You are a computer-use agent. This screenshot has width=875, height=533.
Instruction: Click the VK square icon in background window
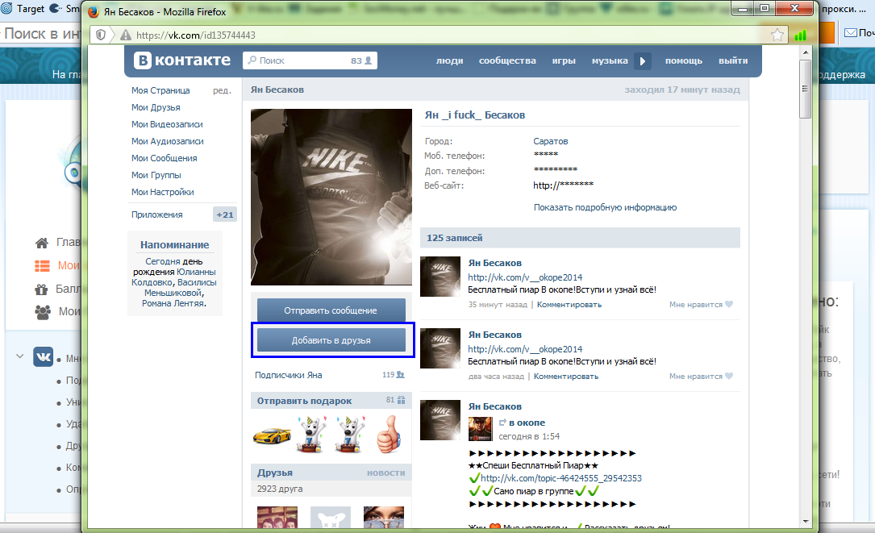[x=43, y=356]
